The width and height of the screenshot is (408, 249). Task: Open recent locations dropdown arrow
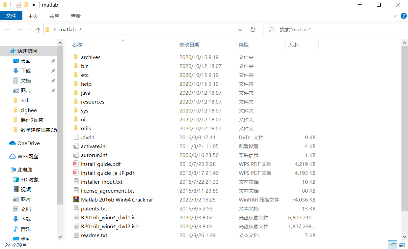pyautogui.click(x=30, y=30)
